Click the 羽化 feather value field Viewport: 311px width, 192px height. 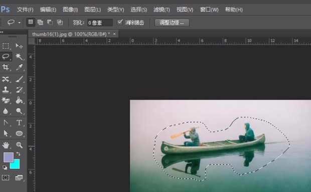100,23
